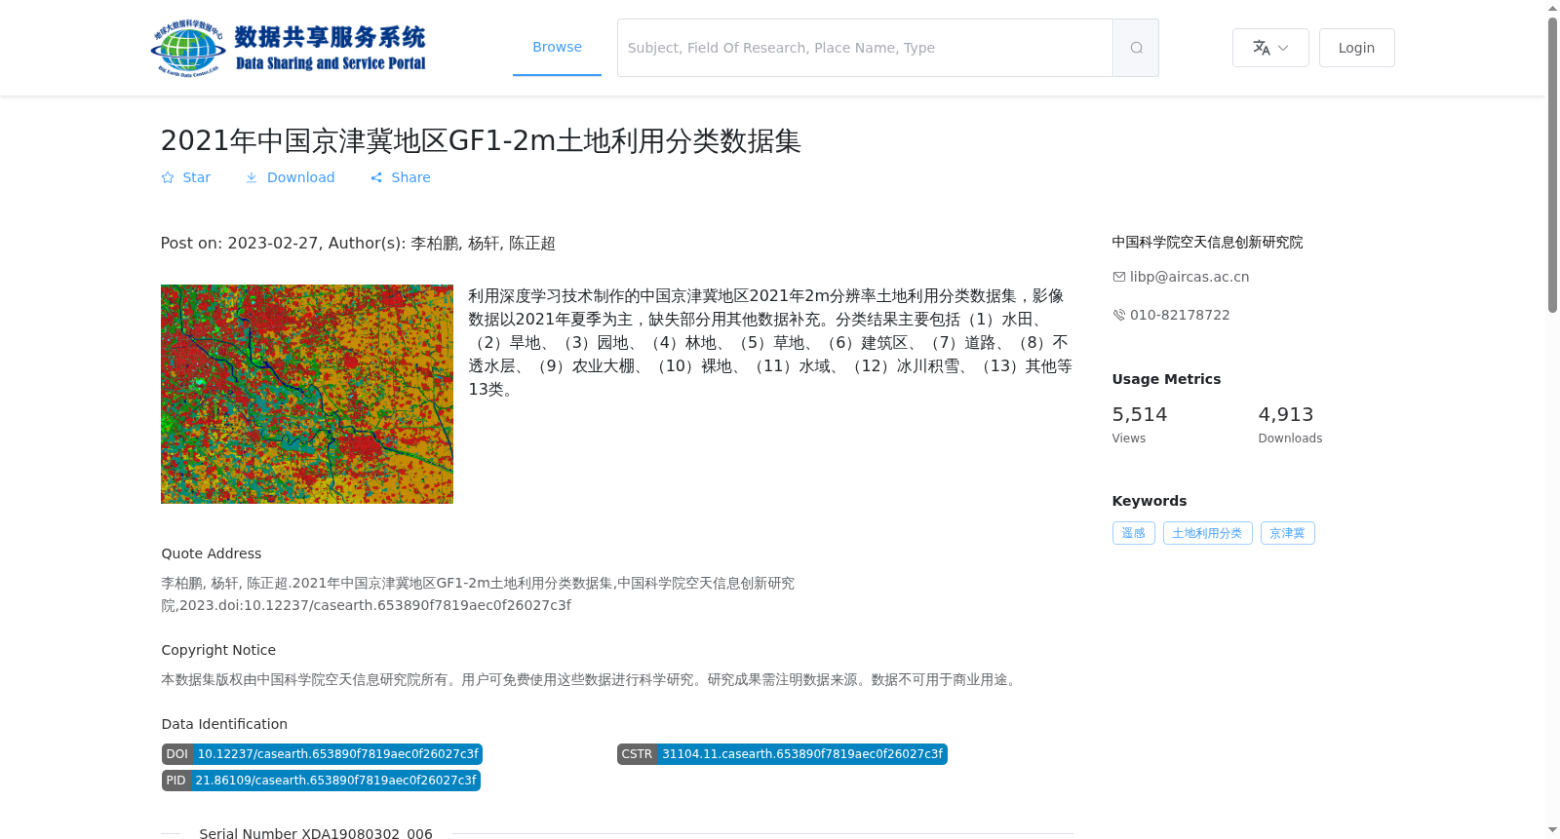The height and width of the screenshot is (839, 1560).
Task: Click the dataset title heading
Action: [x=481, y=141]
